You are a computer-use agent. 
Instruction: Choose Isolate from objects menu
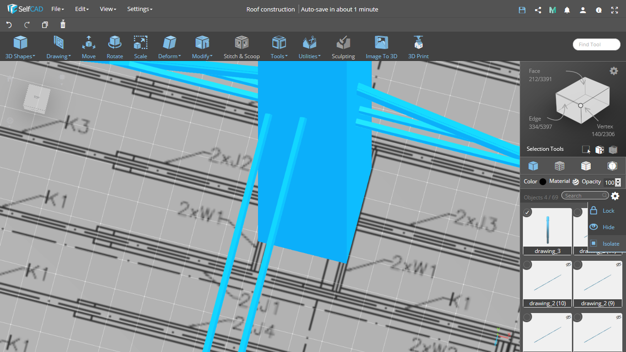click(607, 244)
